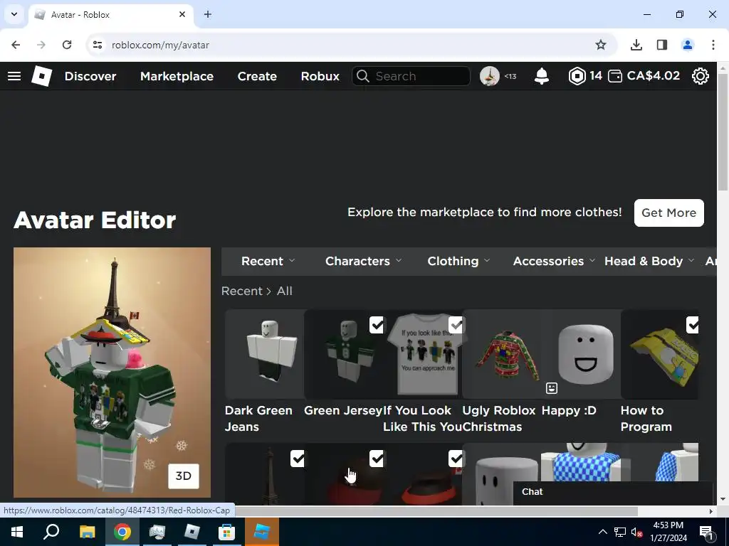Screen dimensions: 729x546
Task: View site information icon in address bar
Action: click(97, 45)
